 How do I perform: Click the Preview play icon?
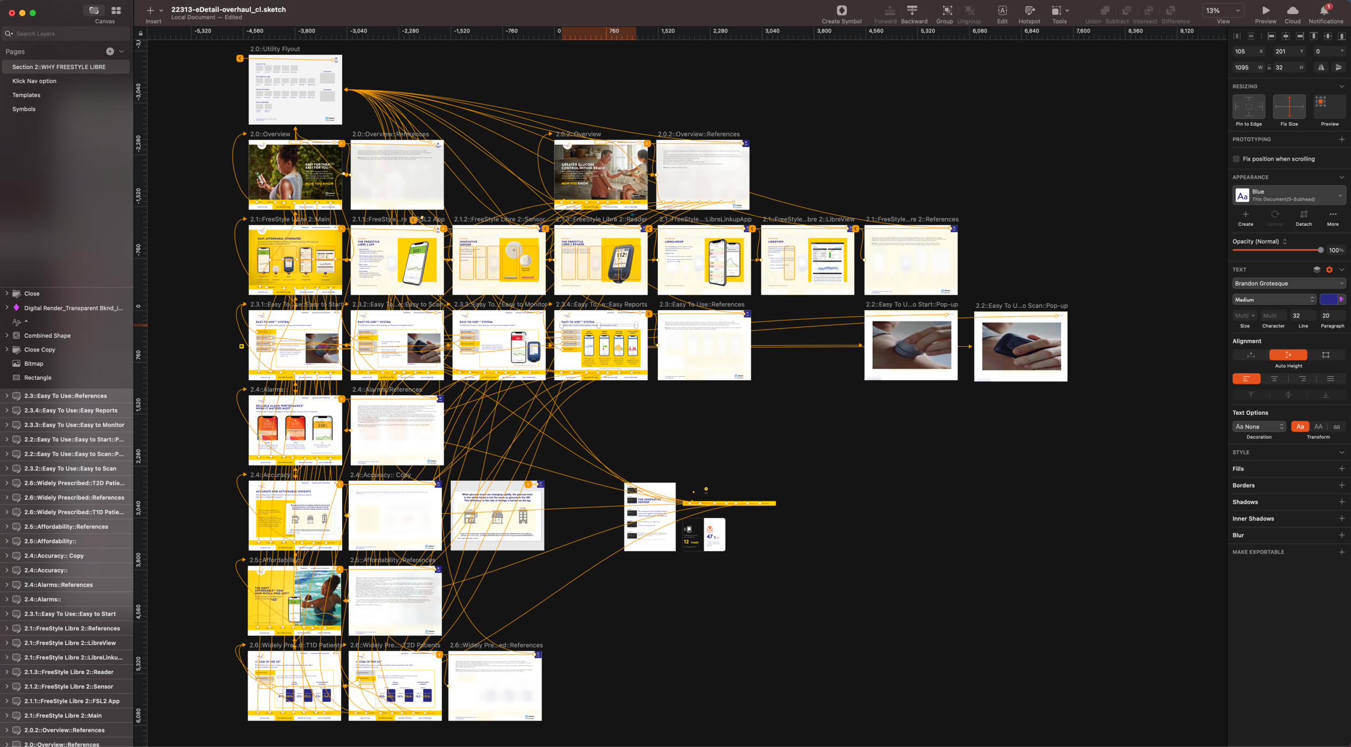(x=1265, y=11)
